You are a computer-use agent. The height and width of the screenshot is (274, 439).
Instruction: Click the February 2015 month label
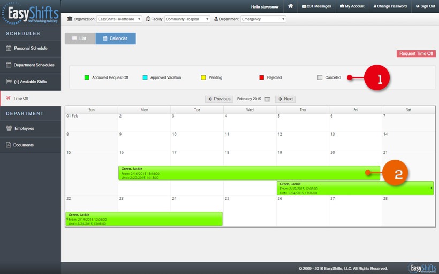point(249,99)
